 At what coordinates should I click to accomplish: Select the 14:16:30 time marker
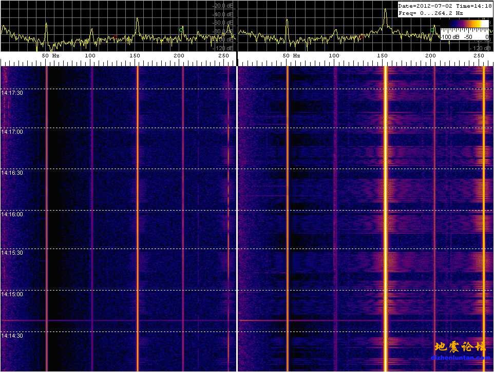[x=12, y=173]
